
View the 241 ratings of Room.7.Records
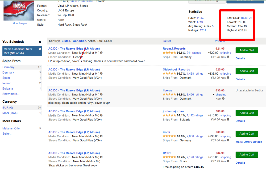point(194,53)
